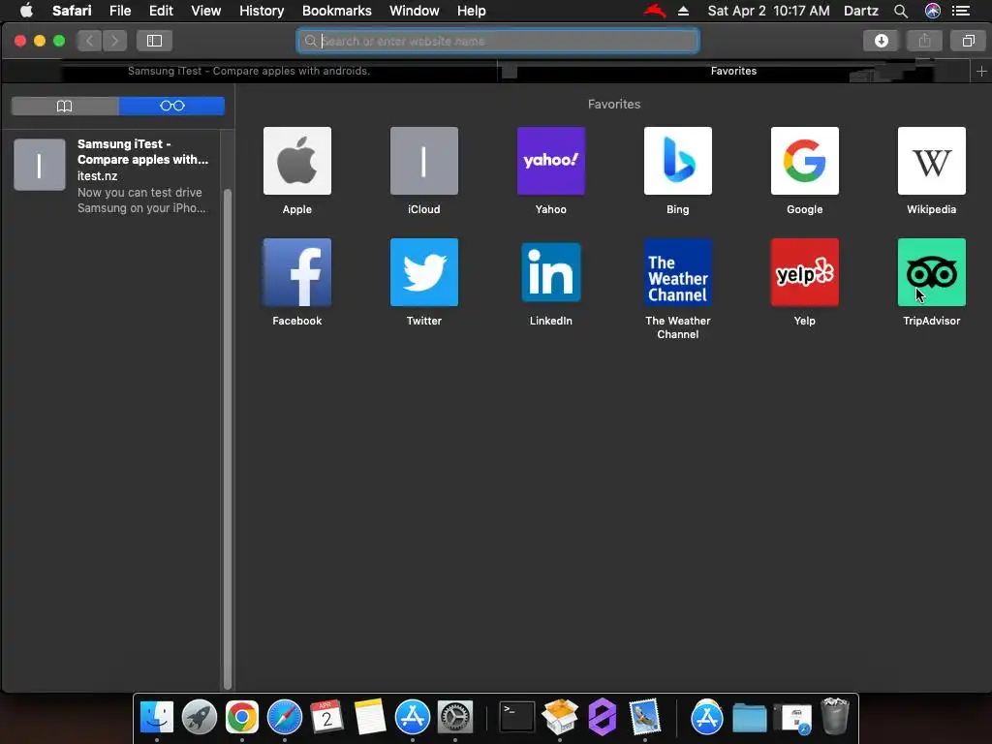Open Launchpad from the Dock
992x744 pixels.
click(x=200, y=718)
